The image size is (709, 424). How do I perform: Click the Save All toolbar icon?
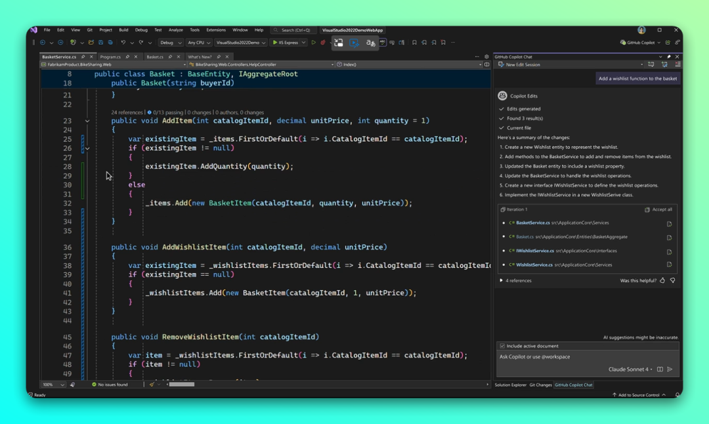pos(110,43)
